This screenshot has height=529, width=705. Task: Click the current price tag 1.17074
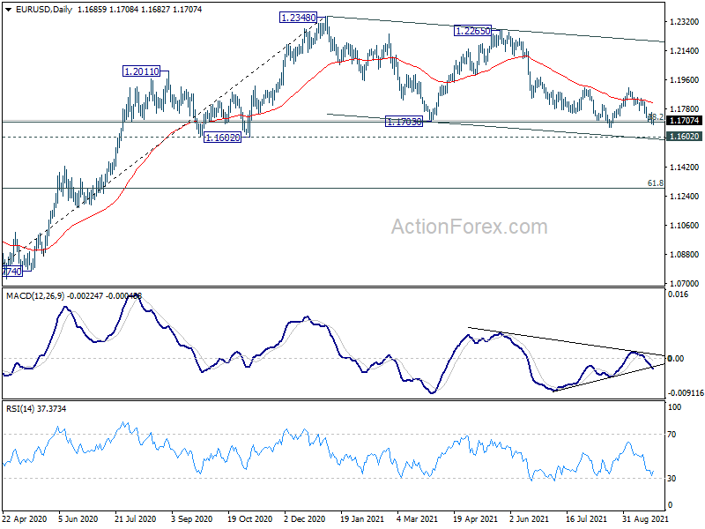pyautogui.click(x=684, y=121)
